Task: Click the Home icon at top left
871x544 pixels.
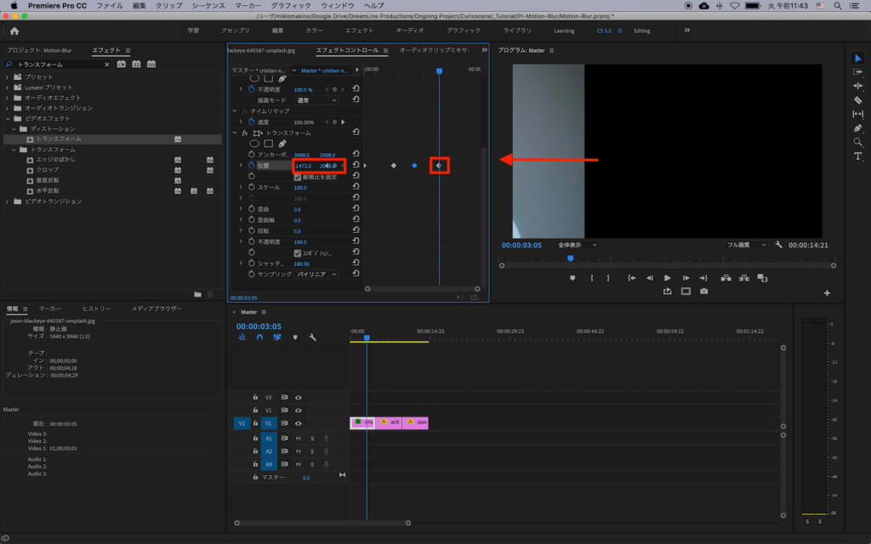Action: (x=14, y=31)
